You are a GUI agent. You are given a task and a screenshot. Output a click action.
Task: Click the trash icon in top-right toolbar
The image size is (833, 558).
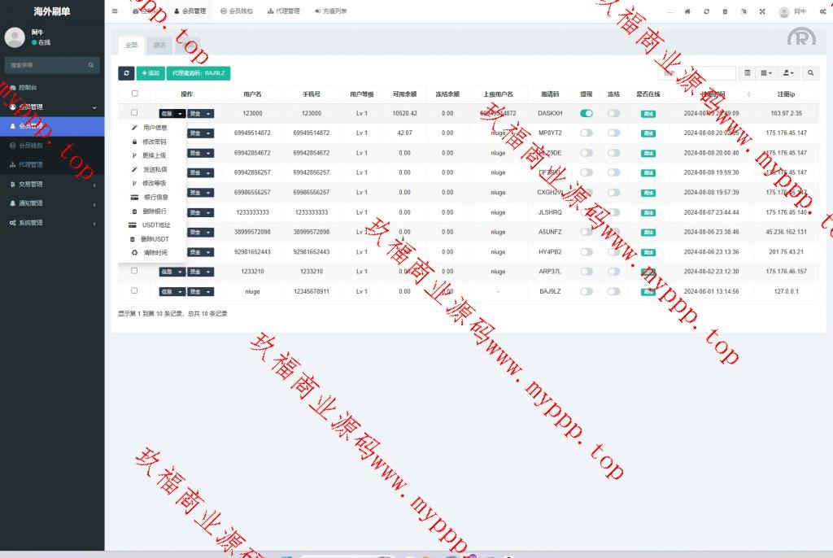[x=725, y=11]
